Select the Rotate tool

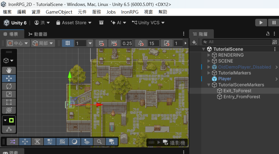[x=9, y=86]
